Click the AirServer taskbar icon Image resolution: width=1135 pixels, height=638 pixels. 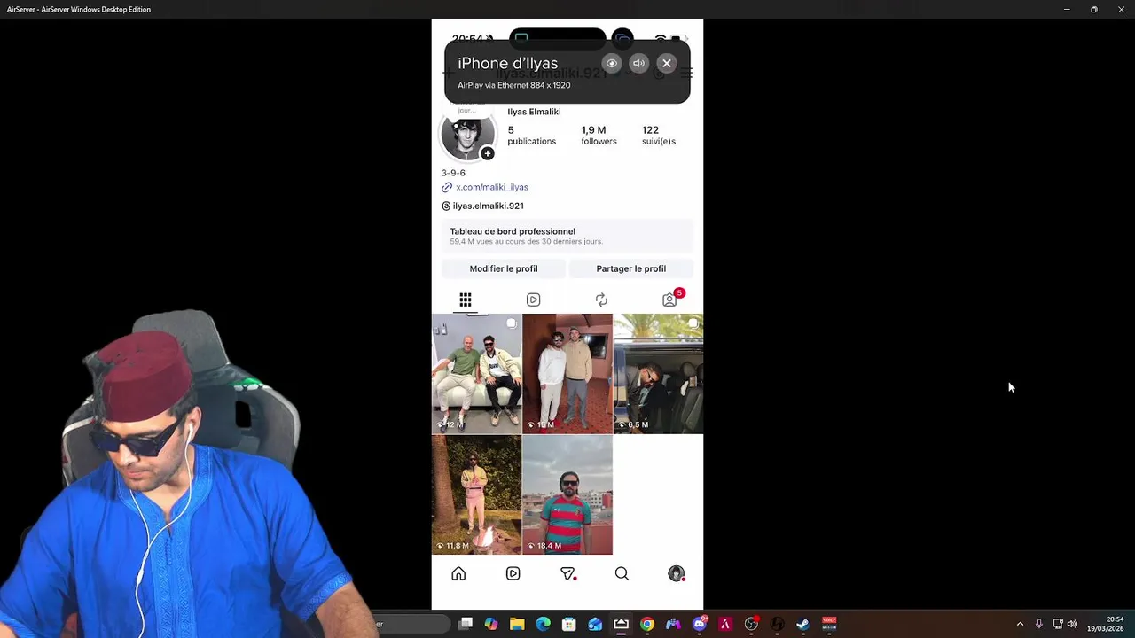point(621,624)
